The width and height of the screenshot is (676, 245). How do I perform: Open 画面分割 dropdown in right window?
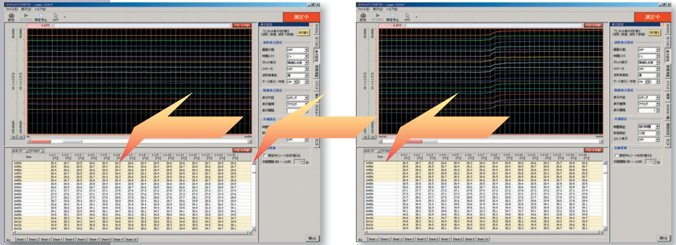click(x=649, y=50)
